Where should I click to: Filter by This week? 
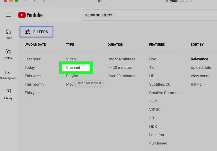point(33,76)
